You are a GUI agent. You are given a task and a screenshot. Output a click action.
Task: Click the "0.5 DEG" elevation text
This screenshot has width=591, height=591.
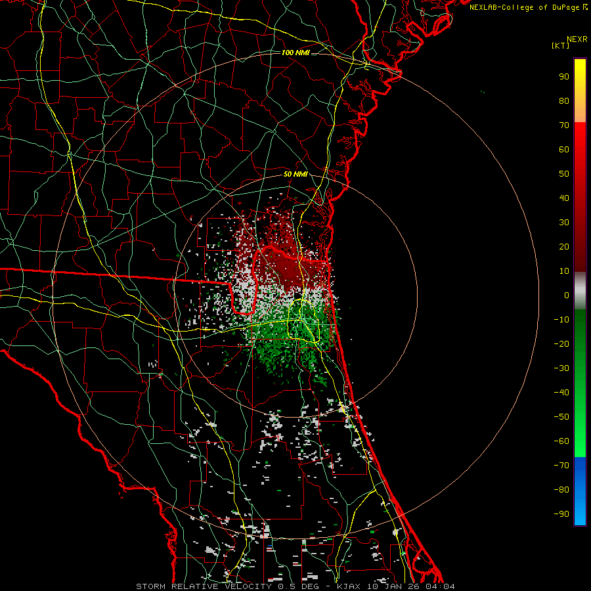(299, 586)
